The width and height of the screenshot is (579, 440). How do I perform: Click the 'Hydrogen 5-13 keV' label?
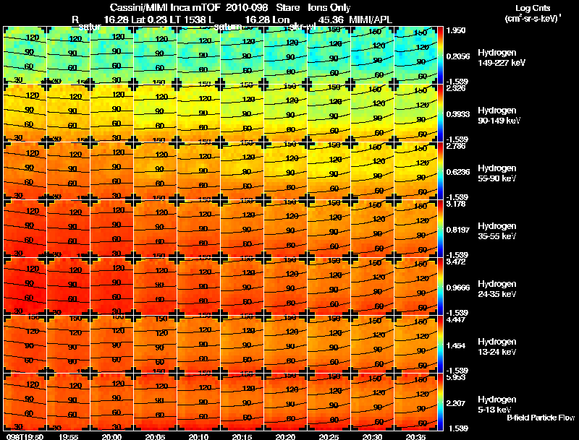click(497, 405)
